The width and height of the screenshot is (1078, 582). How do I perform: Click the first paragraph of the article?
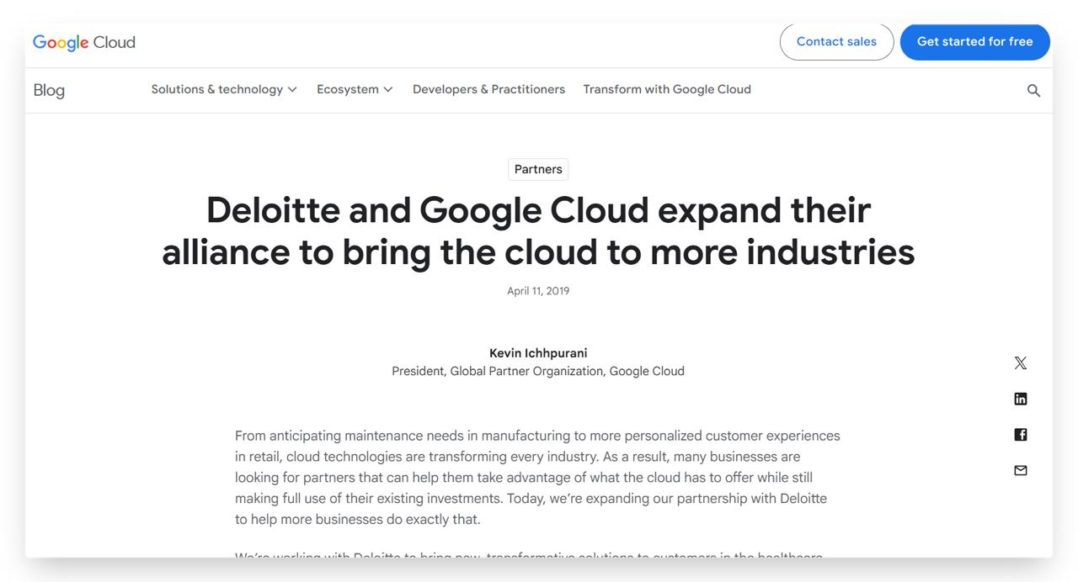[537, 477]
